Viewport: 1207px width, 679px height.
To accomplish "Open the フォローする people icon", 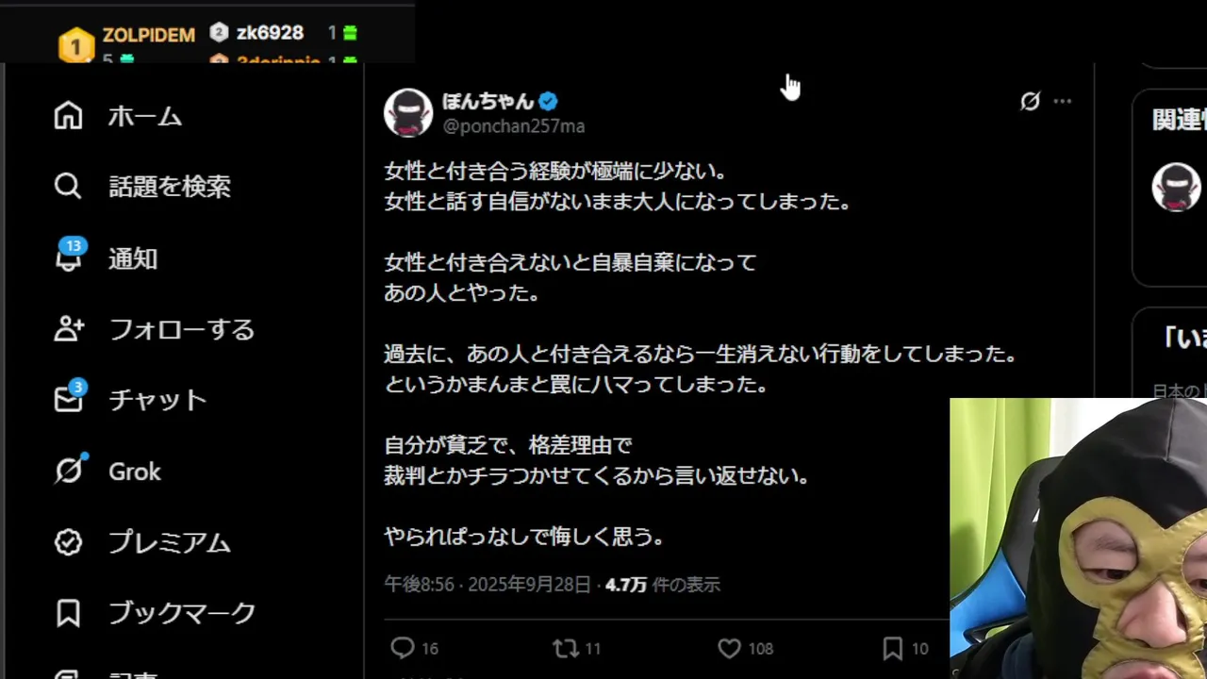I will [x=69, y=329].
